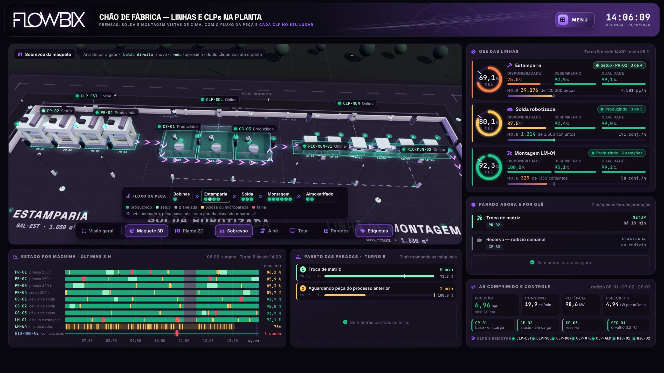Select the PR-02 Setup machine tag

click(57, 111)
